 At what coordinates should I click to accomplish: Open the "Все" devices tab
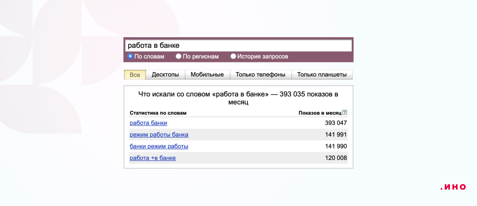click(135, 75)
